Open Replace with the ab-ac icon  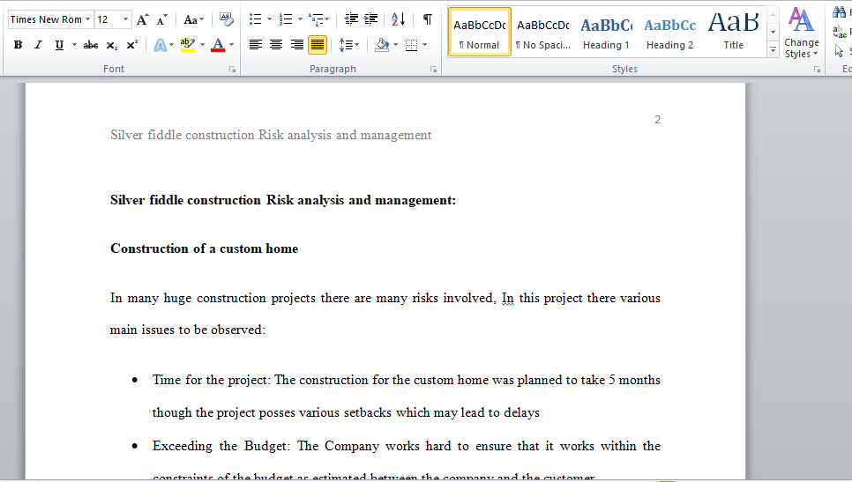pos(840,32)
